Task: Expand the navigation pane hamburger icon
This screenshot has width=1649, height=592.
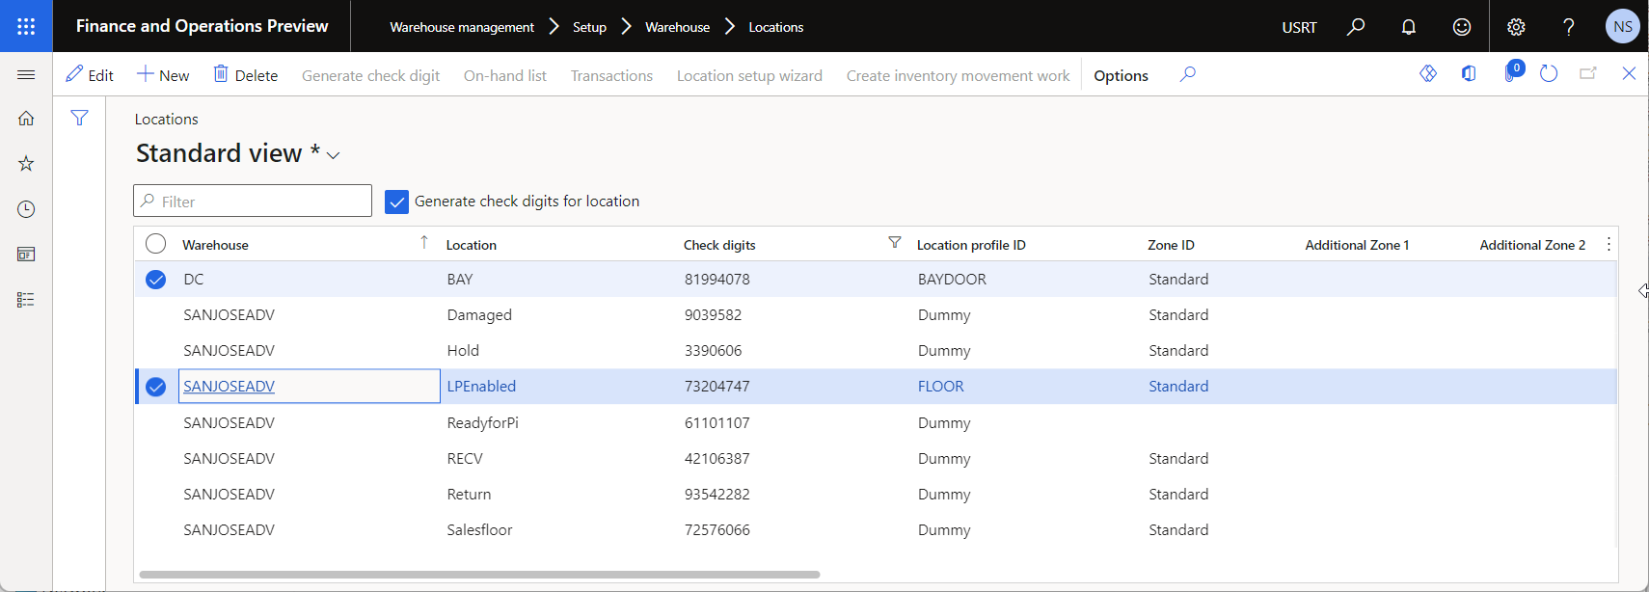Action: click(x=26, y=74)
